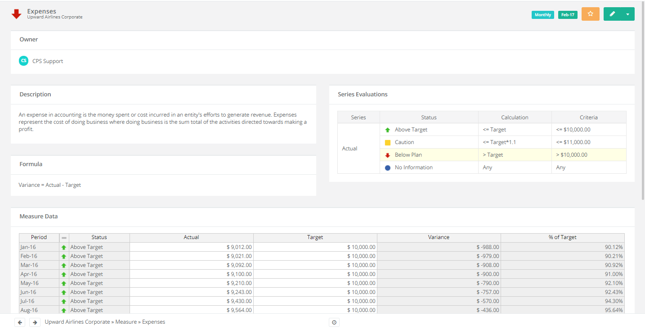Click the red Below Plan arrow icon

tap(388, 154)
